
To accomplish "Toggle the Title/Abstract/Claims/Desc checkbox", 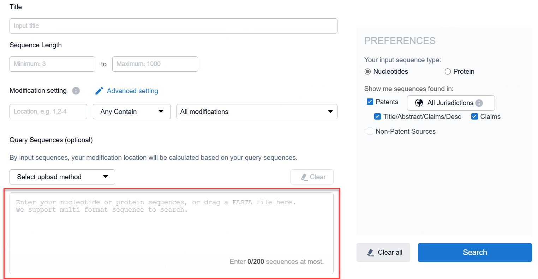I will coord(377,117).
